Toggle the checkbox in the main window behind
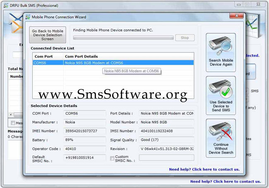 [13, 123]
